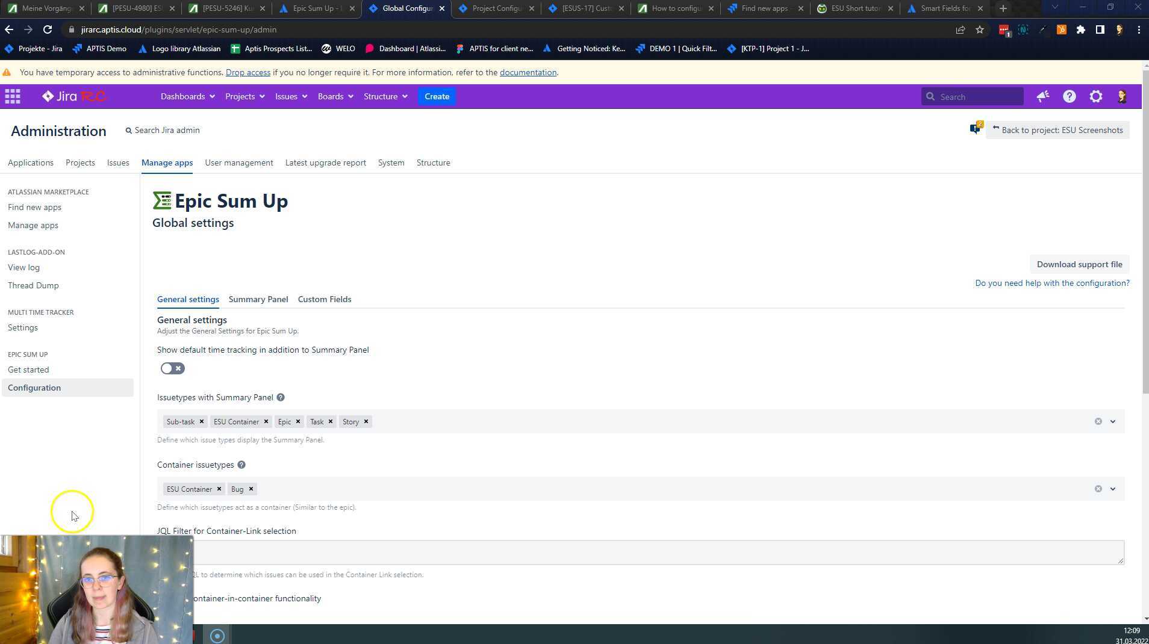Enable the default time tracking toggle

pyautogui.click(x=172, y=368)
